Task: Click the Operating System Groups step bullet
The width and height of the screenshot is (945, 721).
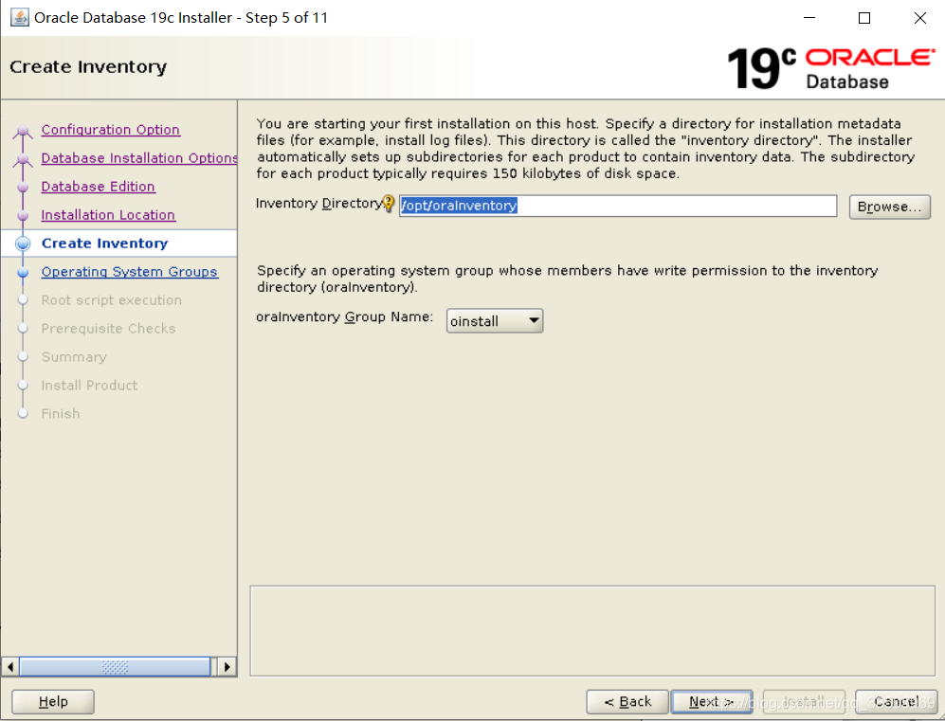Action: [23, 272]
